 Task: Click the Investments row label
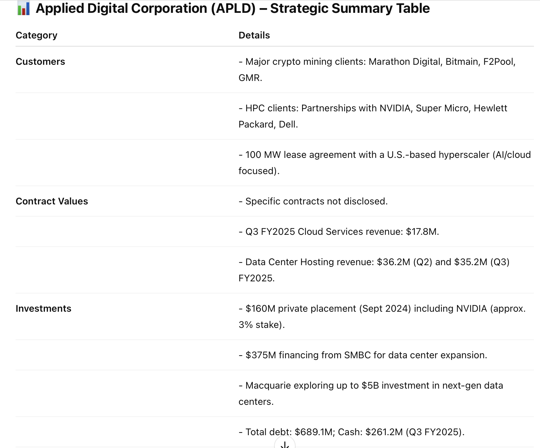(43, 309)
